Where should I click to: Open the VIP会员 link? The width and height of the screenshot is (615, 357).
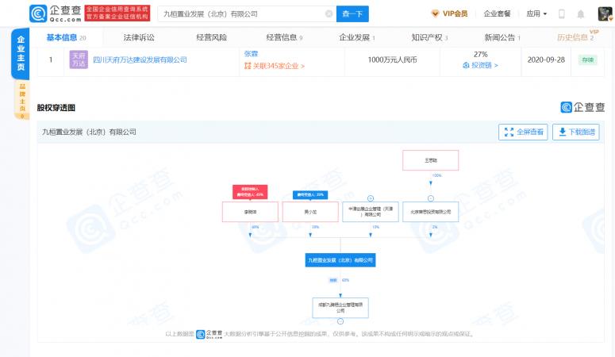point(449,13)
